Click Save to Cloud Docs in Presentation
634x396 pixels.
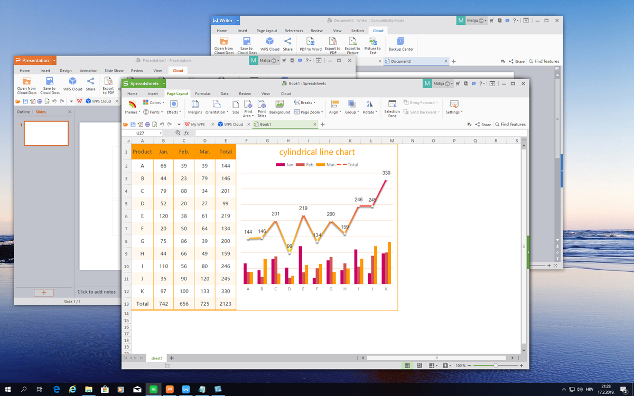tap(50, 86)
